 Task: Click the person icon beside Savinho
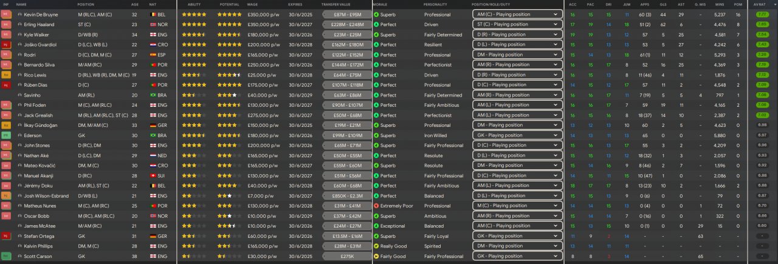[19, 95]
